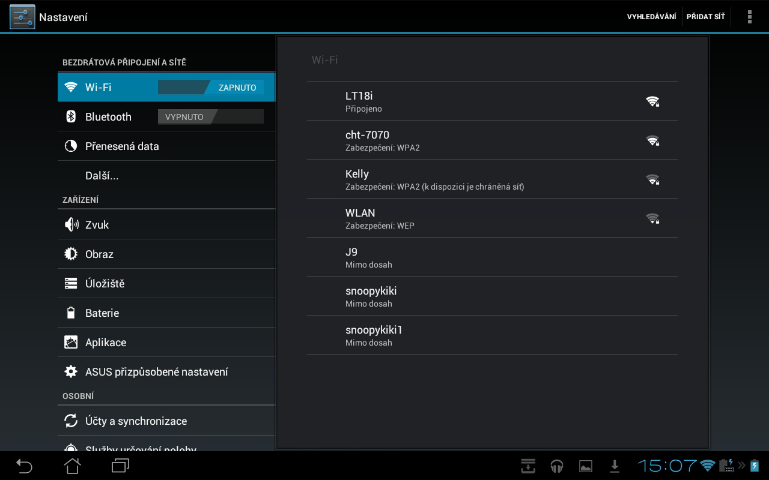Open Účty a synchronizace entry
Screen dimensions: 769x480
[x=166, y=421]
